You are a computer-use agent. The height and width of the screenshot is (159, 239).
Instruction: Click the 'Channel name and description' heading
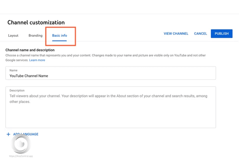pos(30,50)
